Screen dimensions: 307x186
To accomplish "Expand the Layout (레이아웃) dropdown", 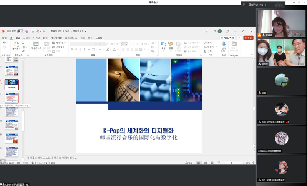I will (59, 43).
